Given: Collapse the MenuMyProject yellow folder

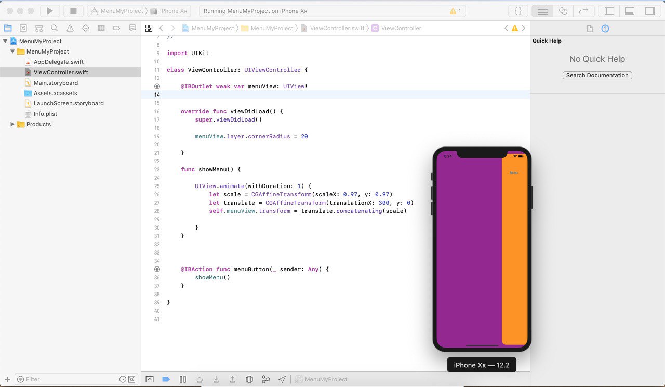Looking at the screenshot, I should pos(12,51).
